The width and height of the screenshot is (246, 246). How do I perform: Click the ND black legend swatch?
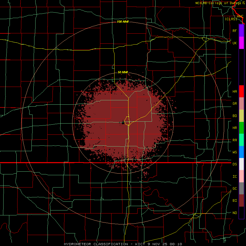(x=241, y=213)
